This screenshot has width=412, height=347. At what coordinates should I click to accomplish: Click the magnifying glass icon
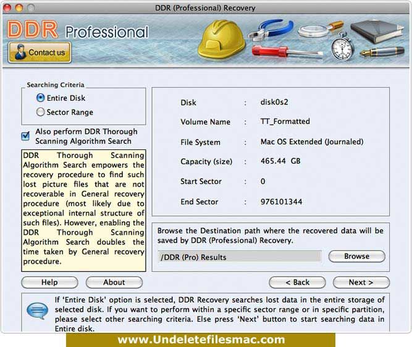click(x=320, y=30)
